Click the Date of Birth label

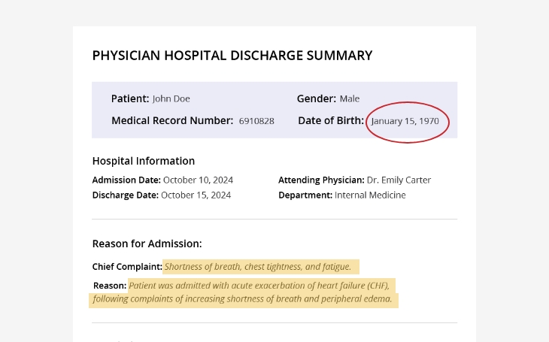pyautogui.click(x=330, y=121)
